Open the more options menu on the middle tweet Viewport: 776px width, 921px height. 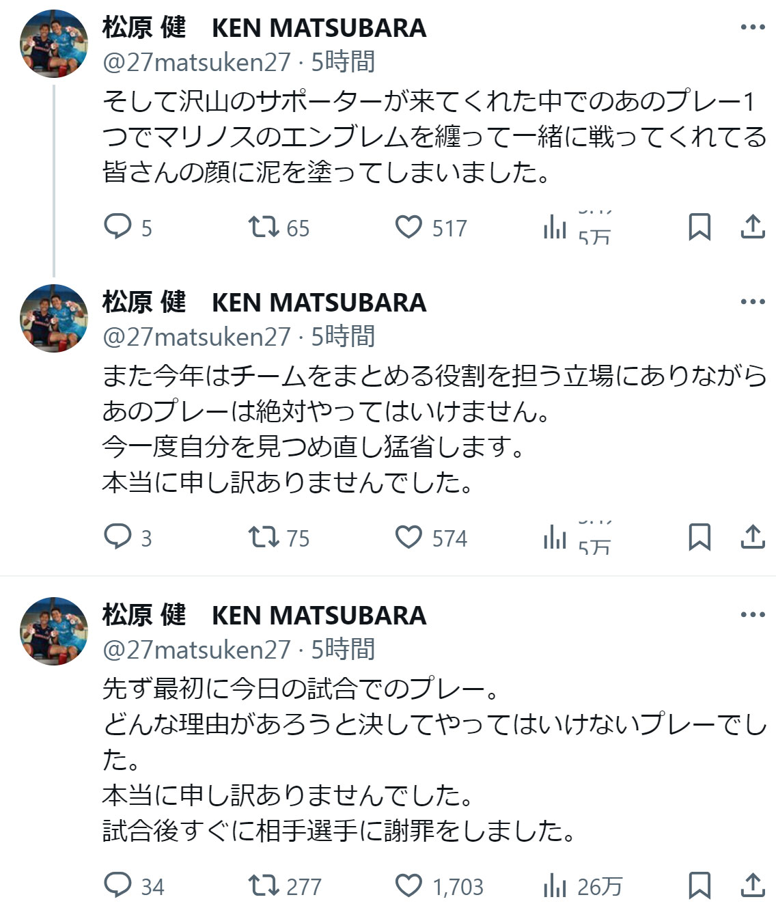(x=754, y=301)
